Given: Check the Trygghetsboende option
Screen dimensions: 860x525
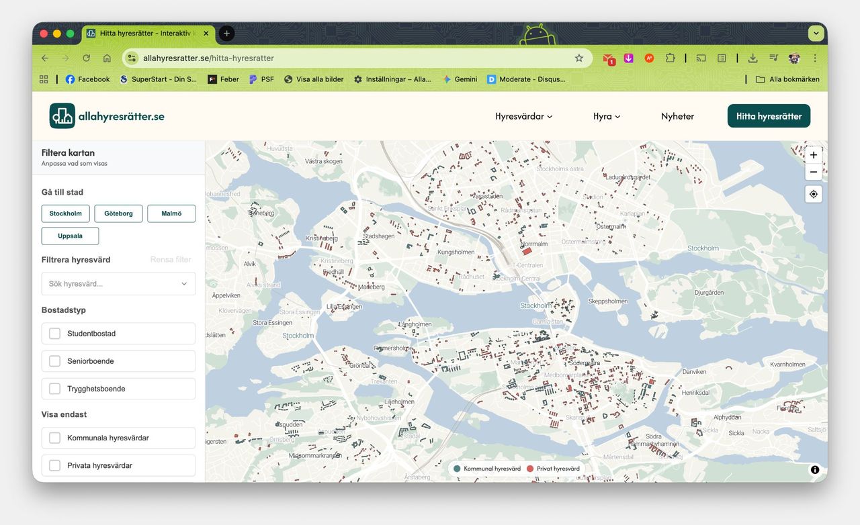Looking at the screenshot, I should click(x=55, y=389).
